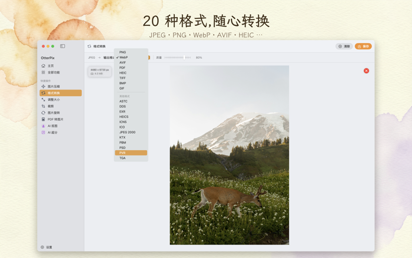This screenshot has width=412, height=258.
Task: Click the 保存 save button
Action: [363, 47]
